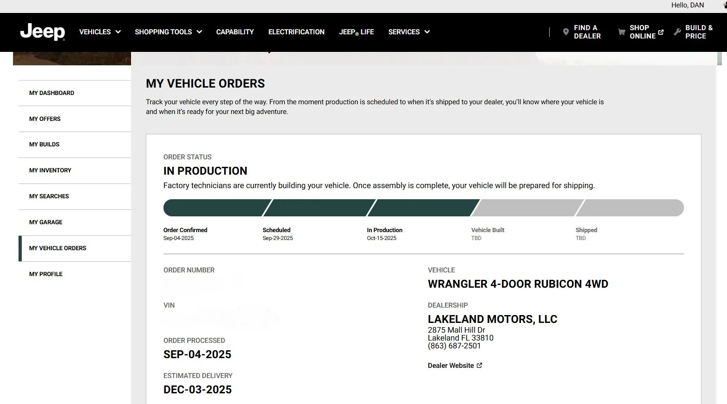Select My Searches in sidebar
This screenshot has height=404, width=727.
click(75, 196)
